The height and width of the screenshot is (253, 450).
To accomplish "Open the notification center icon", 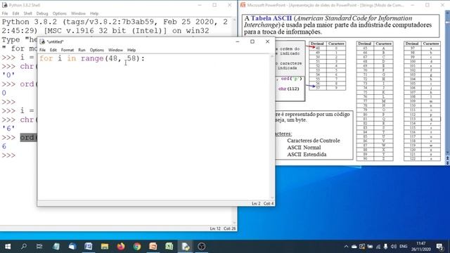I will (439, 247).
